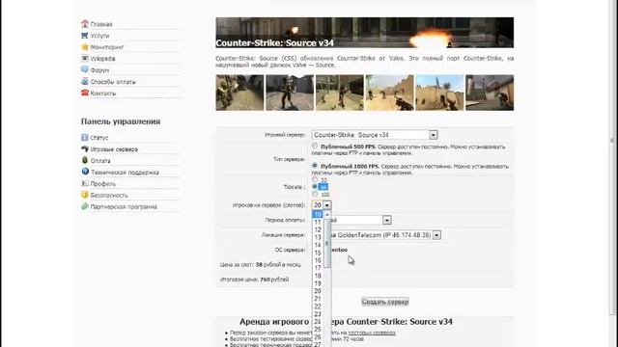Choose tickrate 33 radio button

[315, 179]
